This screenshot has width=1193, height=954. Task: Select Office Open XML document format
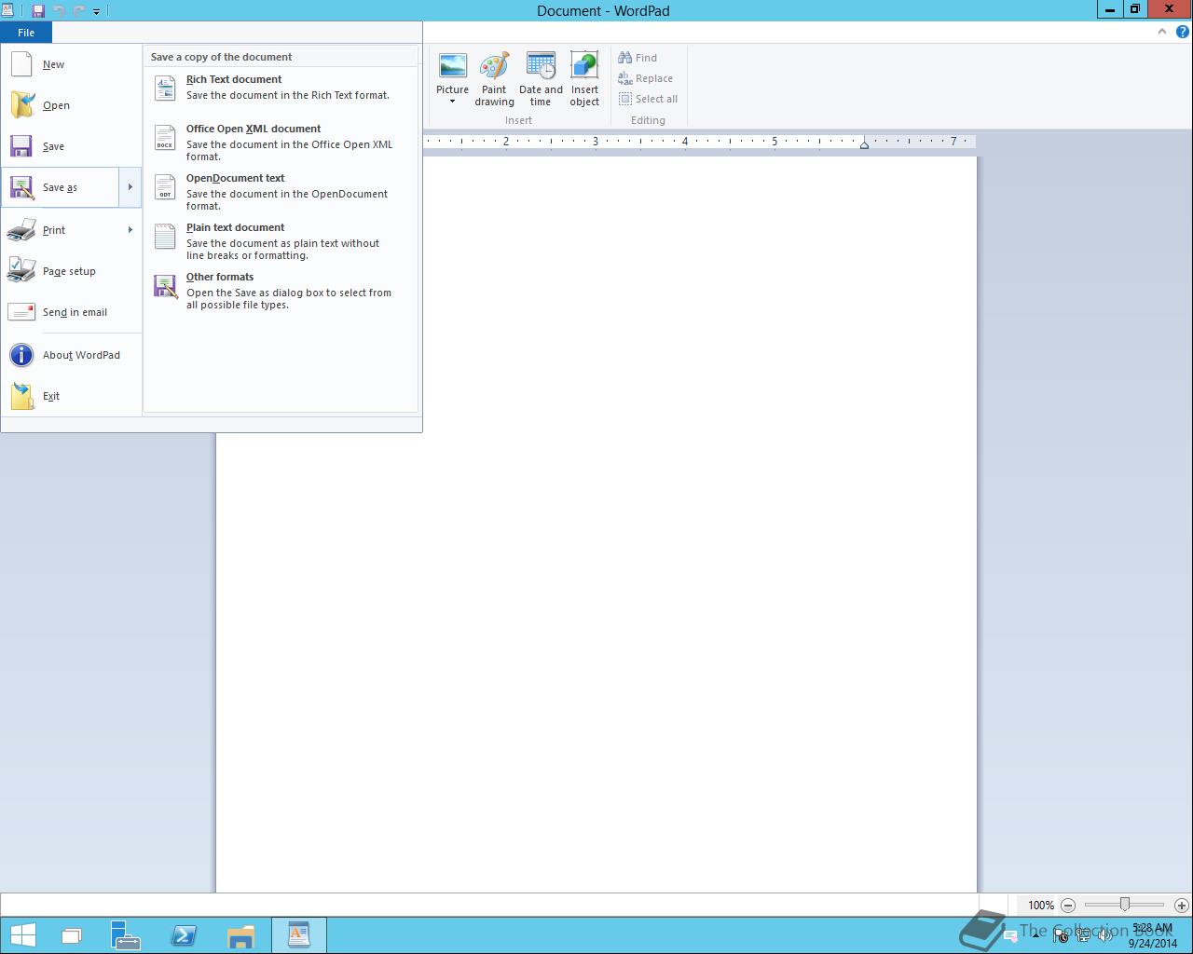pyautogui.click(x=280, y=142)
